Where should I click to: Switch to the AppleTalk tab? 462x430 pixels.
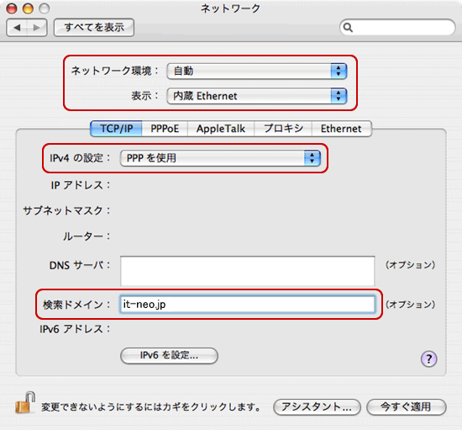point(221,129)
